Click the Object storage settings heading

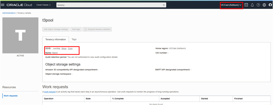(63, 65)
